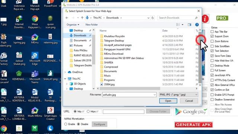Enable the Zoom Buttons checkbox
The width and height of the screenshot is (238, 134).
(x=212, y=41)
